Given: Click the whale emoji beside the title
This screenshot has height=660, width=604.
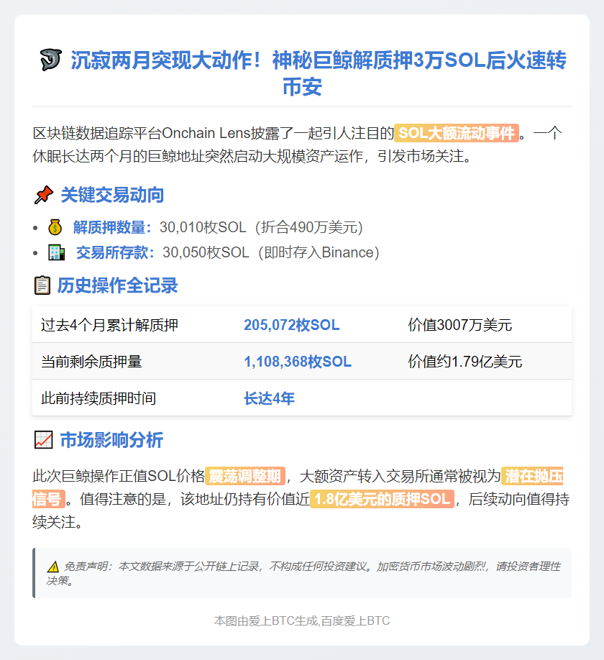Looking at the screenshot, I should coord(50,60).
